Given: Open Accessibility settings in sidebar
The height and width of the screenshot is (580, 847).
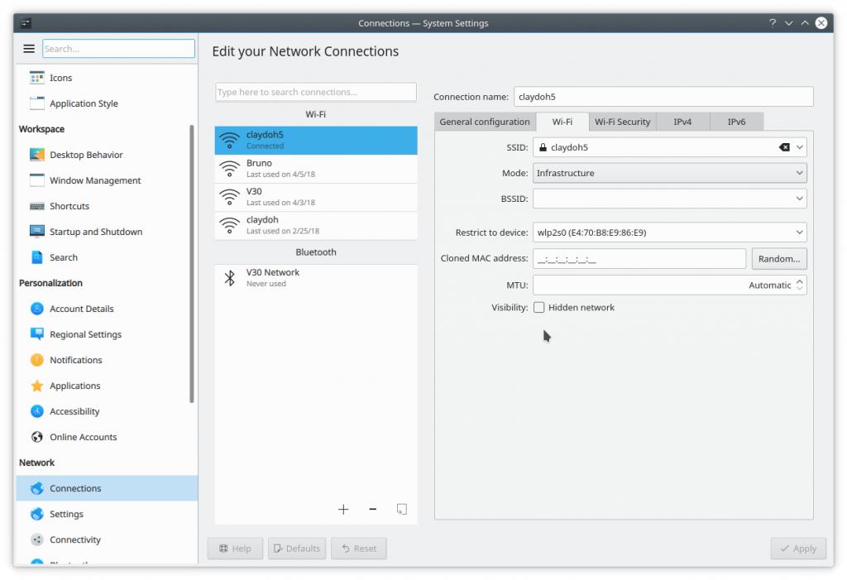Looking at the screenshot, I should 74,411.
